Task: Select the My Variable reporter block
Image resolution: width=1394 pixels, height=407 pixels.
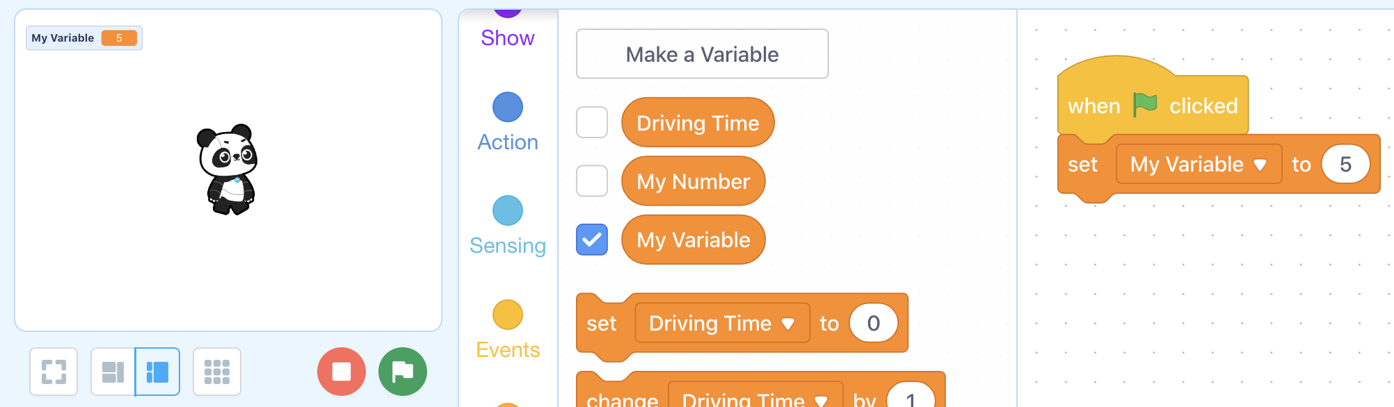Action: click(694, 240)
